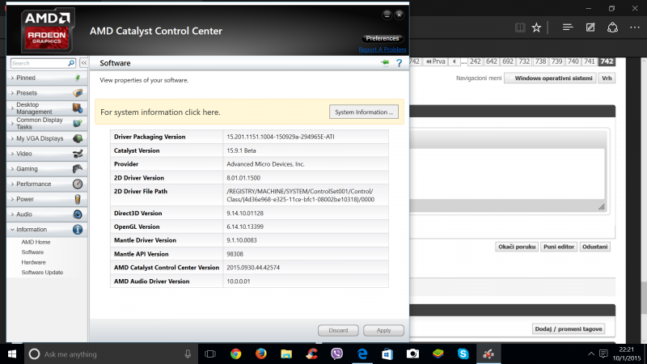Open Task View on the taskbar

click(210, 354)
